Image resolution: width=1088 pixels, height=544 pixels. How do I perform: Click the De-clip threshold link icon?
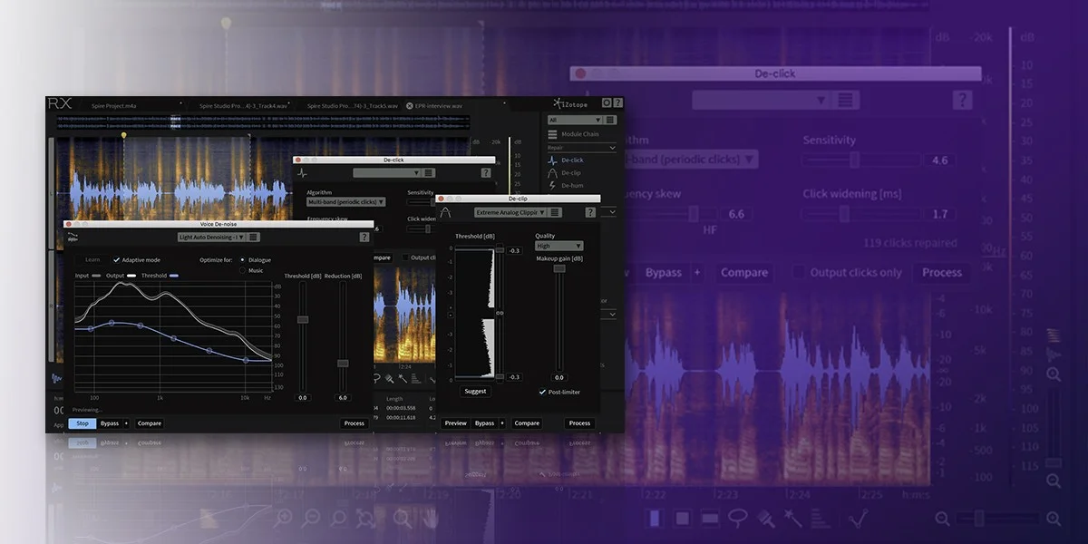pyautogui.click(x=500, y=313)
